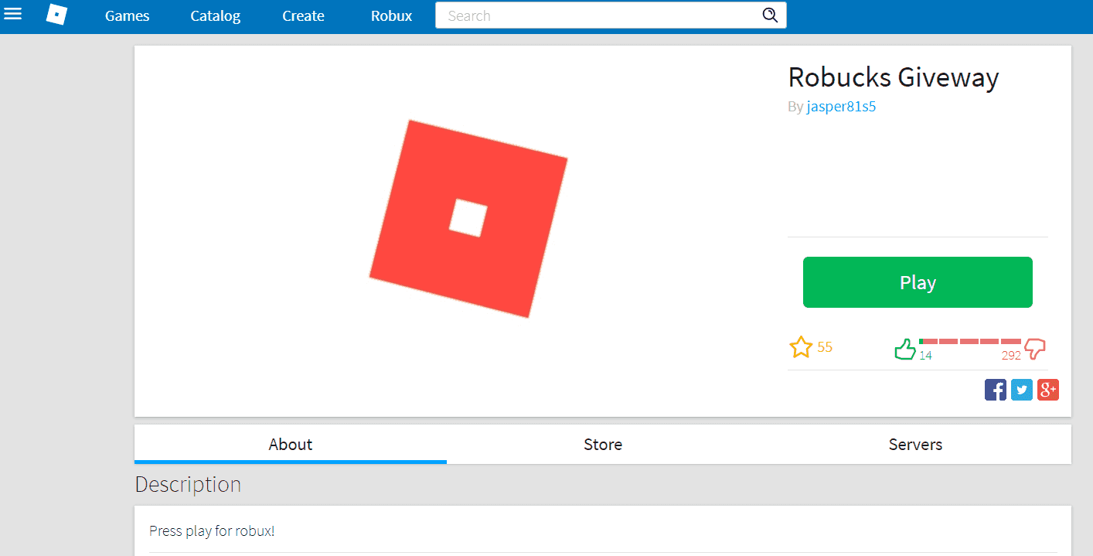This screenshot has height=556, width=1093.
Task: Click the 292 dislikes count
Action: coord(1011,356)
